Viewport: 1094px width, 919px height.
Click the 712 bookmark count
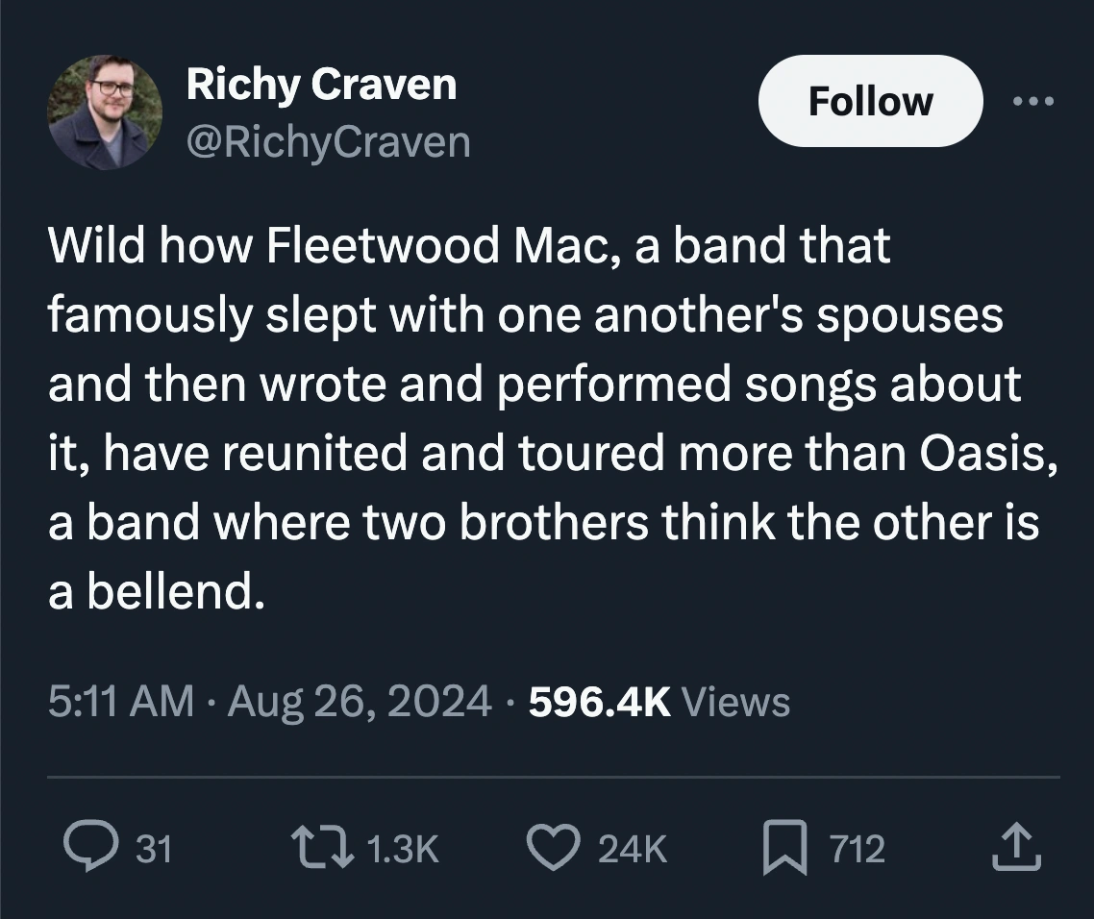click(853, 849)
